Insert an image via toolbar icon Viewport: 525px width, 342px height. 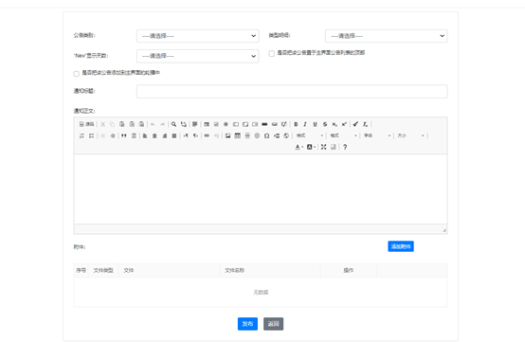pos(228,135)
